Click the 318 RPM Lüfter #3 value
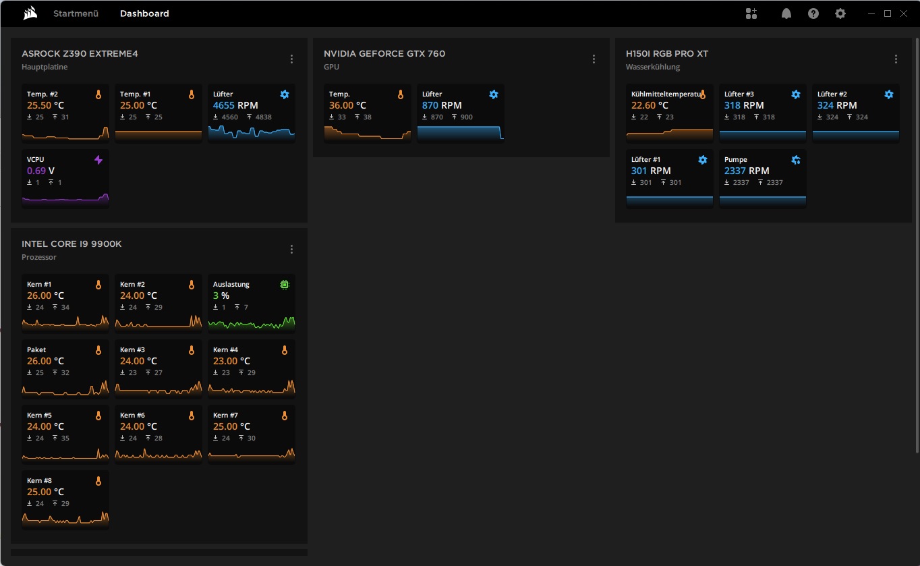Viewport: 920px width, 566px height. coord(744,105)
